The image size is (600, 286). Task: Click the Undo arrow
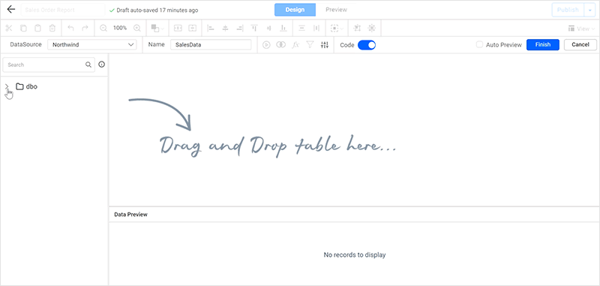click(70, 28)
